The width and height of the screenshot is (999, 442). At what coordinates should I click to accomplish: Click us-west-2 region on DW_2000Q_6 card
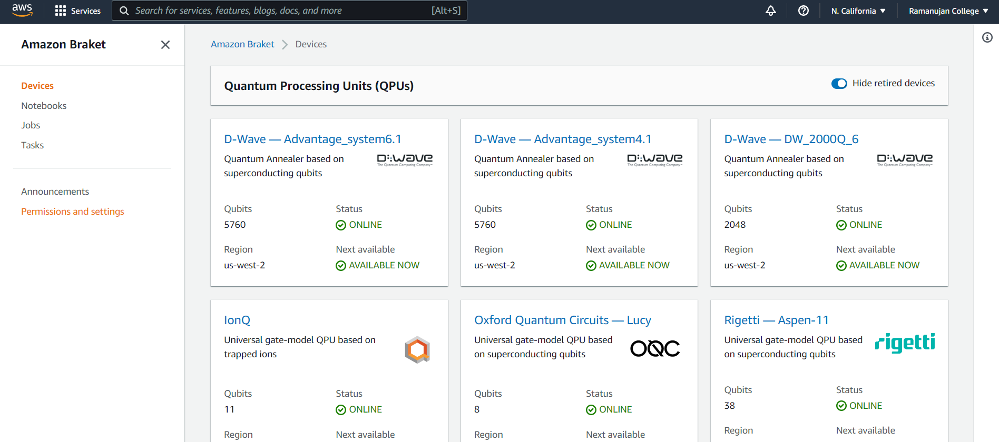[745, 265]
